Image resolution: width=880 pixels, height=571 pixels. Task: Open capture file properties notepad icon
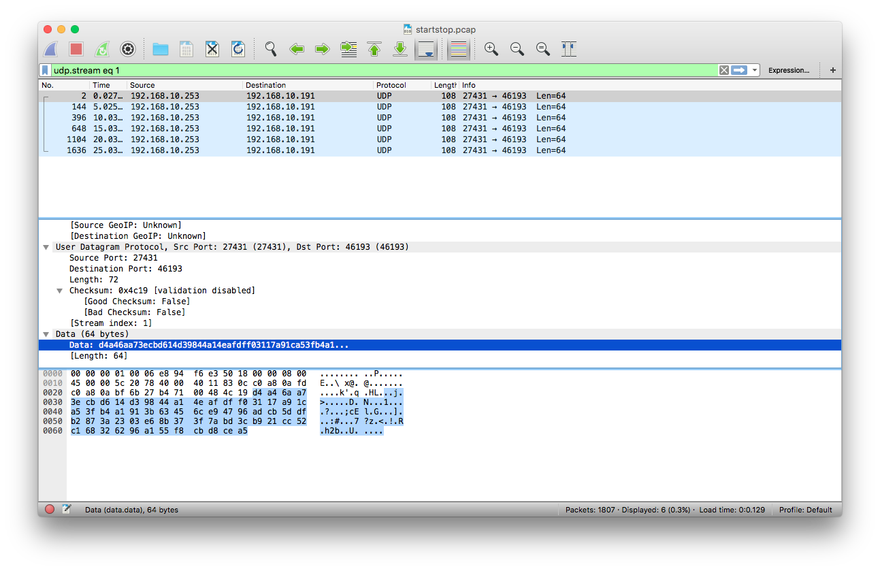[67, 509]
